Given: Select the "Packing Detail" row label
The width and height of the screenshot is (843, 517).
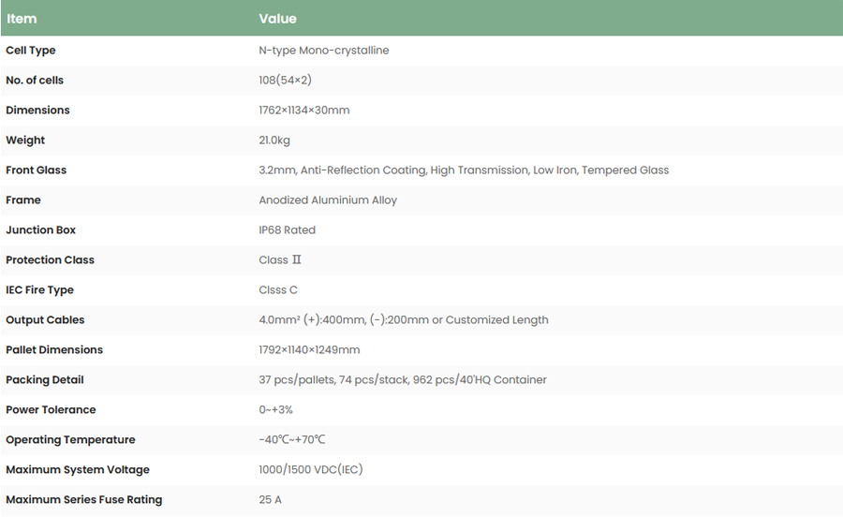Looking at the screenshot, I should tap(45, 380).
